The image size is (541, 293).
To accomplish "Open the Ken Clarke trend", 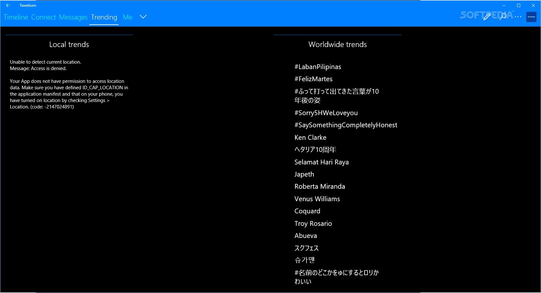I will 310,138.
